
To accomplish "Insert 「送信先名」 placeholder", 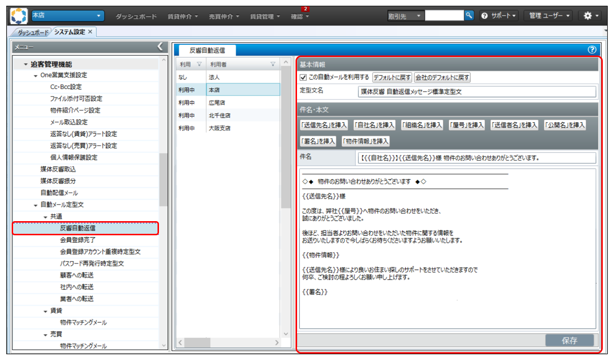I will [324, 125].
